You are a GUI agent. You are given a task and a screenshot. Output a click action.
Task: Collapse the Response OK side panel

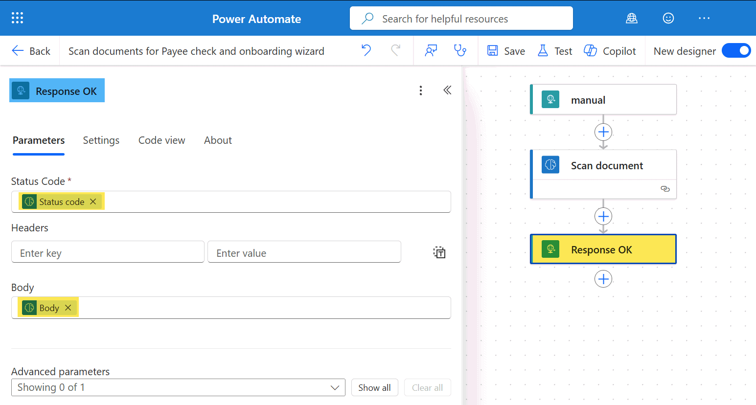pos(447,90)
